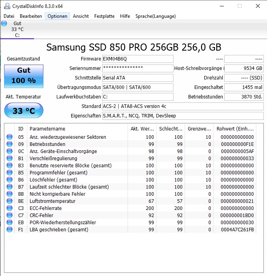Select 'Anz. wiederzugewiesener Sektoren' row text
267x276 pixels.
tap(68, 137)
